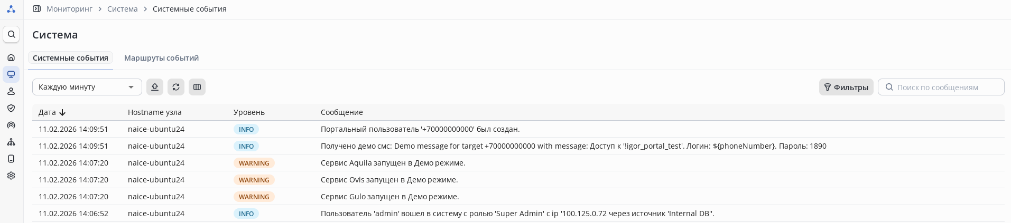Click the 'Система' breadcrumb link
Image resolution: width=1011 pixels, height=223 pixels.
[x=122, y=9]
